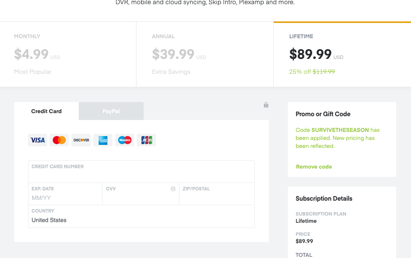411x258 pixels.
Task: Select the Lifetime $89.99 plan
Action: pos(342,54)
